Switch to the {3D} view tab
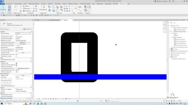 [38, 20]
